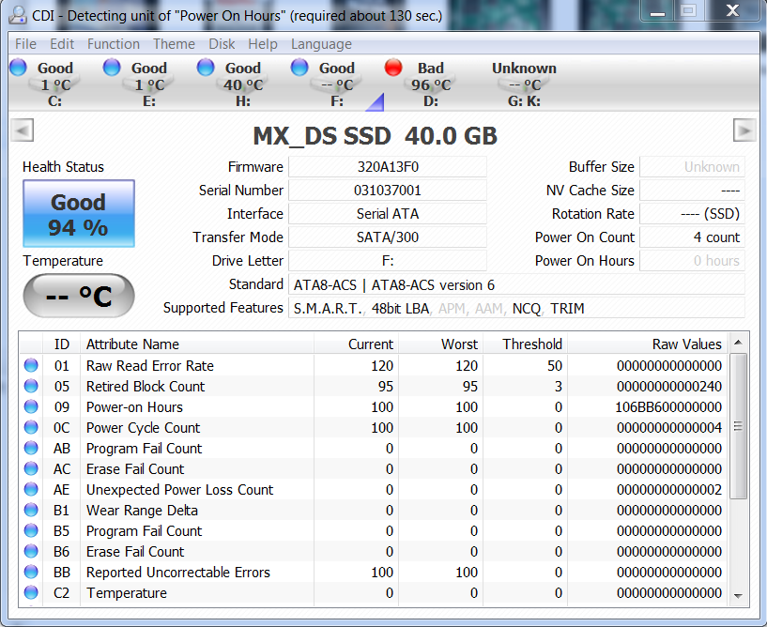Go to previous disk with left arrow
Screen dimensions: 767x627
(x=23, y=131)
